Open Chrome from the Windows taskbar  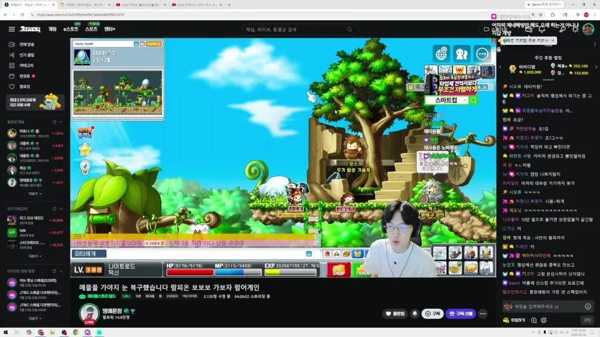tap(76, 333)
